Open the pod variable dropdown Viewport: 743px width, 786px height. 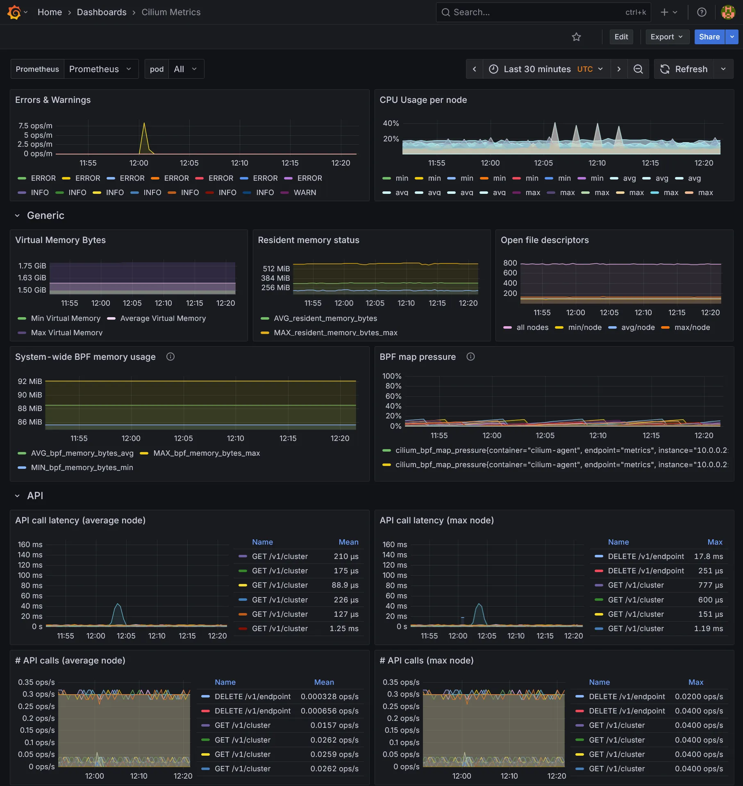pyautogui.click(x=186, y=69)
